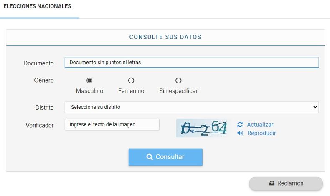The height and width of the screenshot is (196, 330).
Task: Click into the Verificador text field
Action: coord(112,125)
